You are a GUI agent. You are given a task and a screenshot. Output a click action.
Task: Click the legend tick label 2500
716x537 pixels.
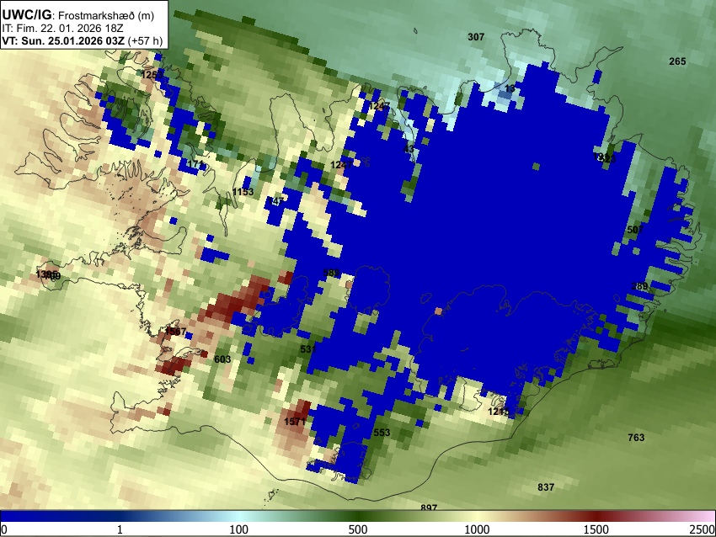(703, 529)
